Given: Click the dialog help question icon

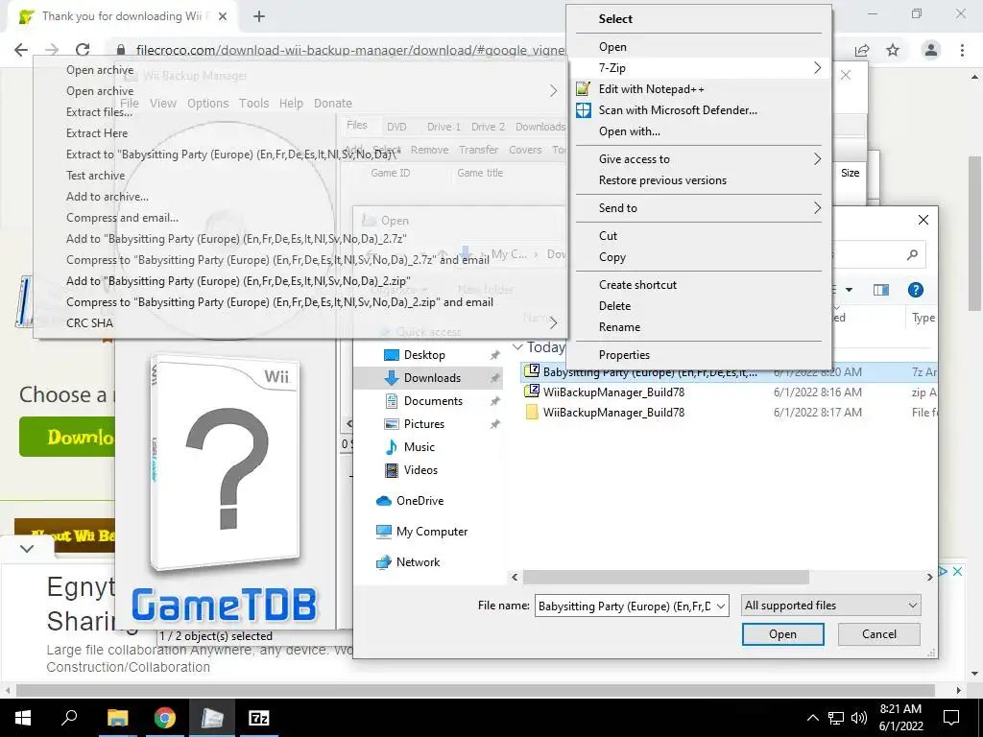Looking at the screenshot, I should pyautogui.click(x=915, y=290).
